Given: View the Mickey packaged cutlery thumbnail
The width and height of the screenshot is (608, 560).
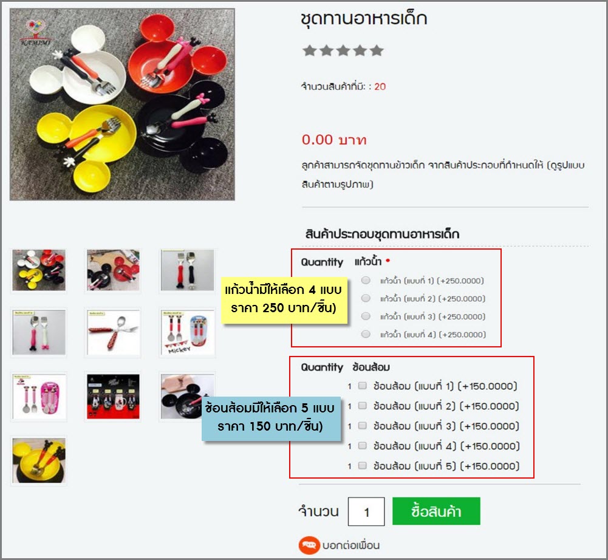Looking at the screenshot, I should (187, 332).
